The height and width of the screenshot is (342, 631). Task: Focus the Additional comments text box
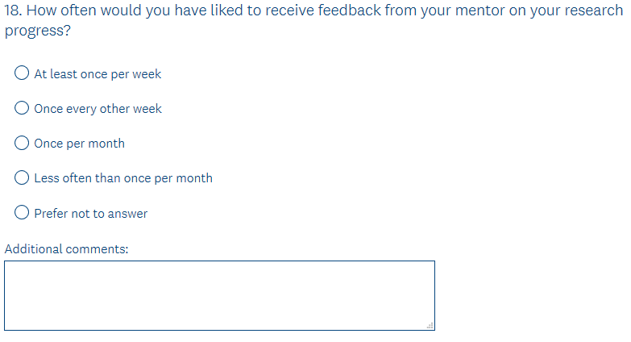click(x=219, y=295)
